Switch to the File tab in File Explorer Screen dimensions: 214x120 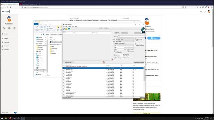tap(36, 24)
